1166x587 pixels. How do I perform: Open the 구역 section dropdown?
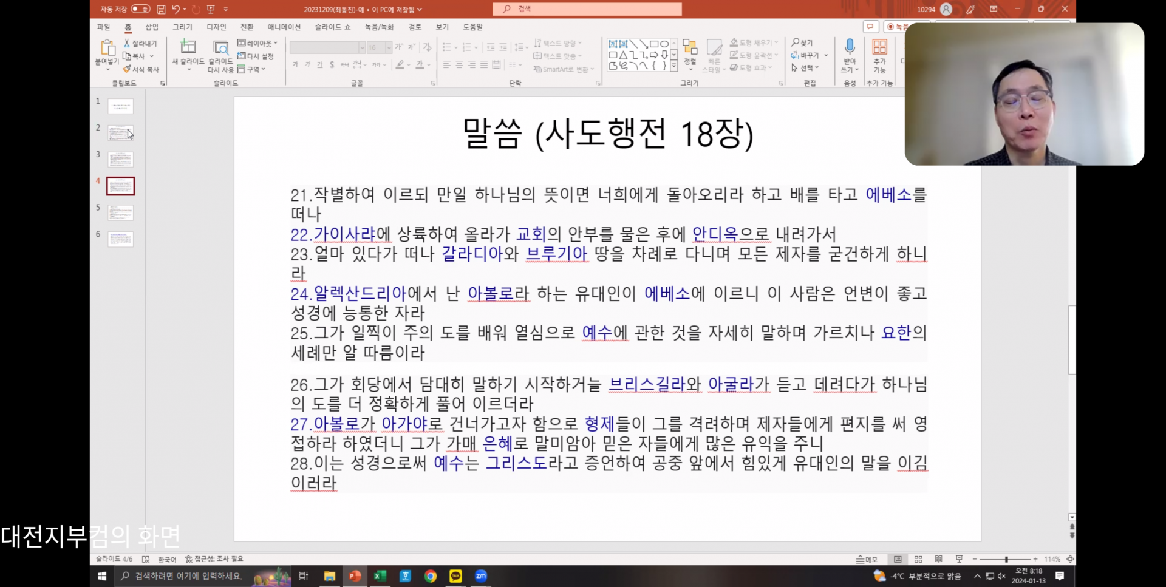(x=251, y=69)
